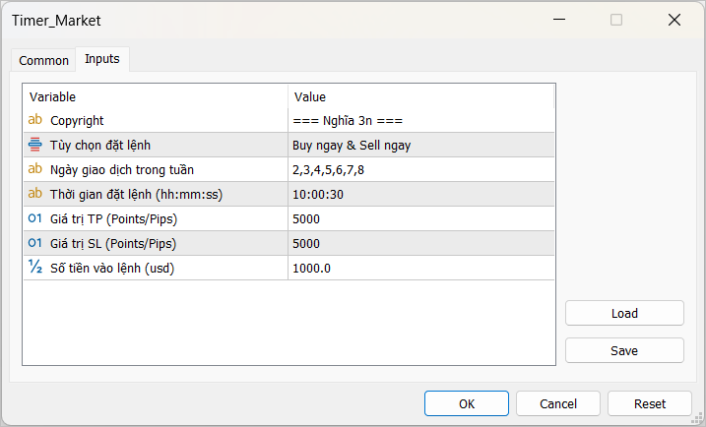Click the string icon beside Copyright
This screenshot has width=706, height=427.
tap(35, 120)
